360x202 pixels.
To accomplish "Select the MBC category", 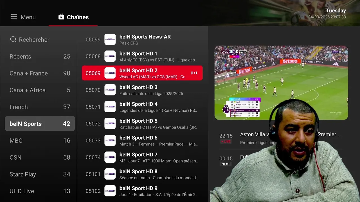I will 40,141.
